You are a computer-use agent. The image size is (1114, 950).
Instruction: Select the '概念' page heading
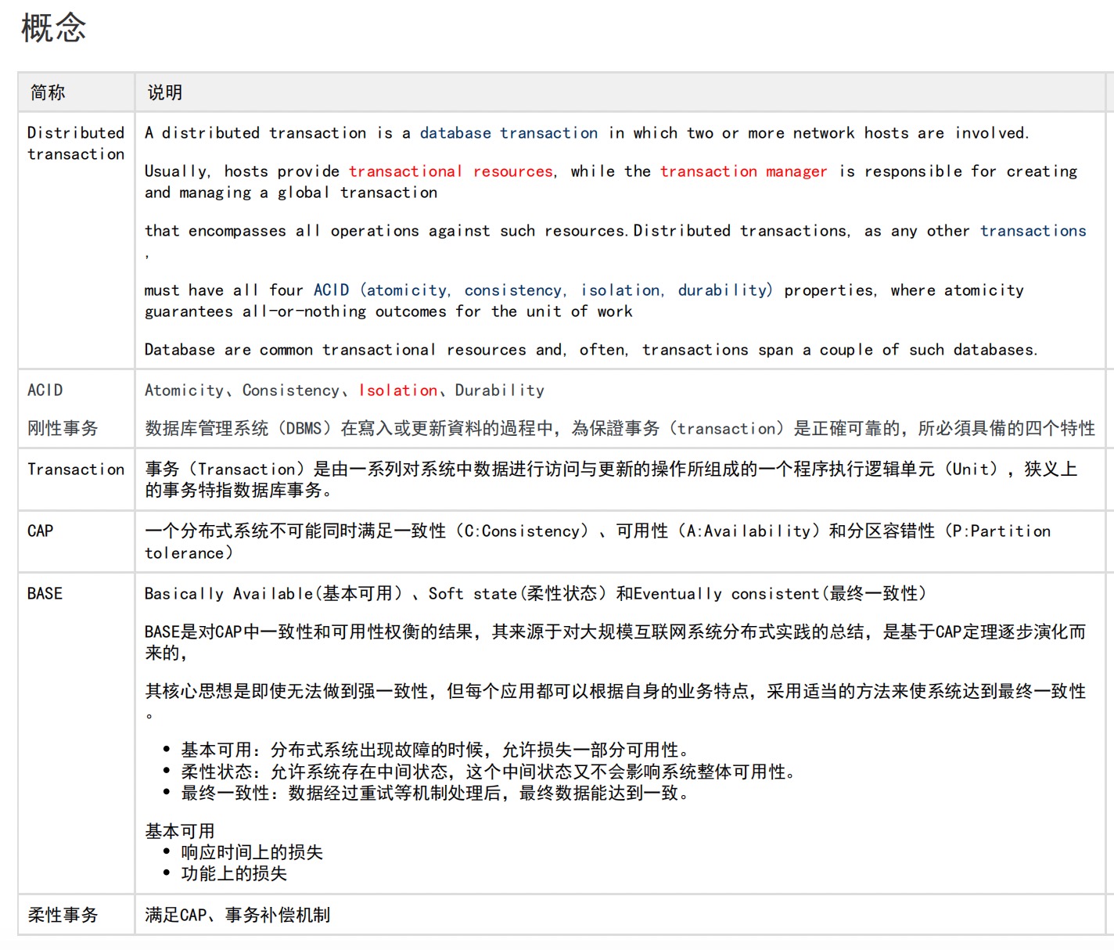(53, 28)
